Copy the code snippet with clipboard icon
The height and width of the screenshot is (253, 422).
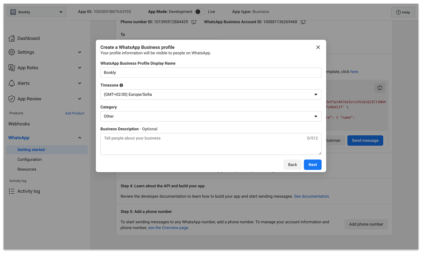(x=380, y=88)
